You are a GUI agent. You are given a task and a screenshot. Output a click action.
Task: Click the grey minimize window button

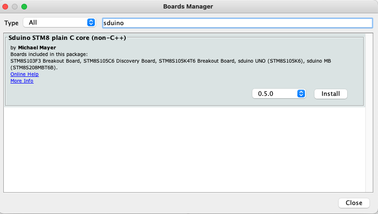[15, 7]
